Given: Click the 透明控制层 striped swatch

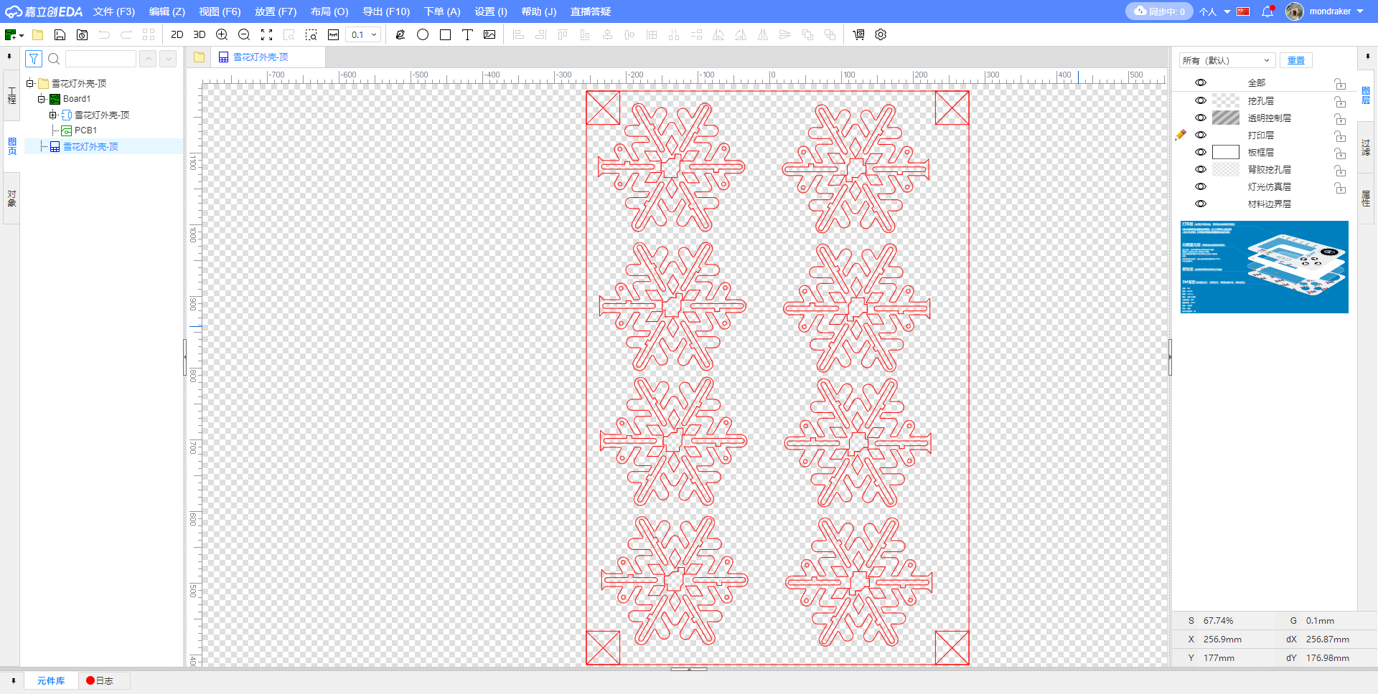Looking at the screenshot, I should click(x=1226, y=118).
